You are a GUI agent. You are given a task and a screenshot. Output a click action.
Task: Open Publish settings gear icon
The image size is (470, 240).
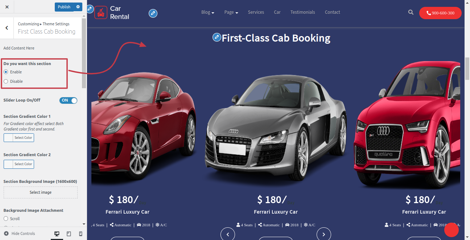pyautogui.click(x=78, y=7)
